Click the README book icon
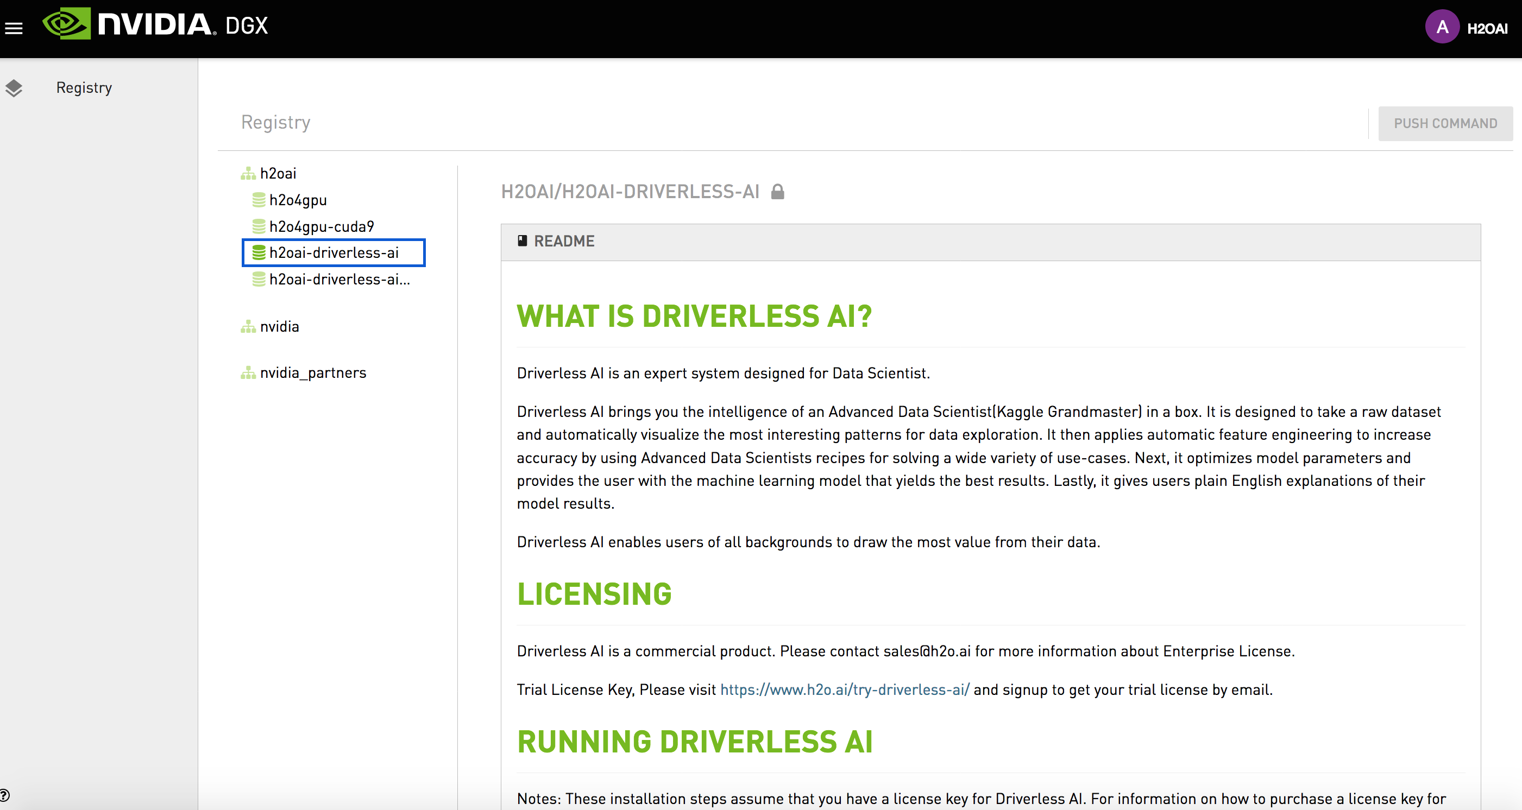The width and height of the screenshot is (1522, 810). point(523,241)
